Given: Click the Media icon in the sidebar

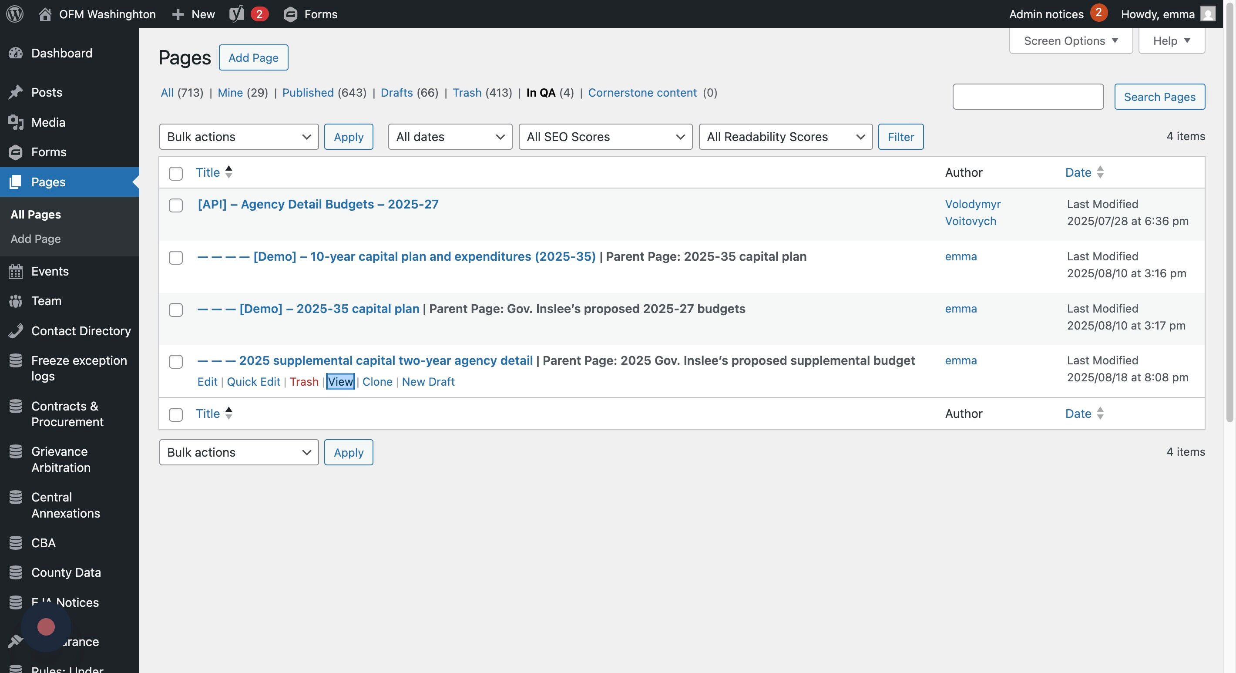Looking at the screenshot, I should [15, 122].
